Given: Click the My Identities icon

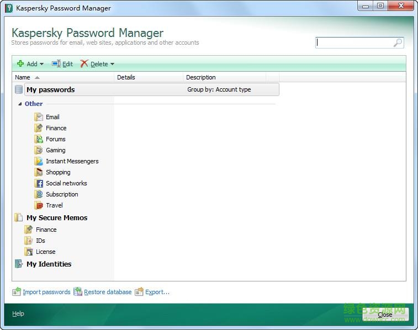Looking at the screenshot, I should 19,264.
